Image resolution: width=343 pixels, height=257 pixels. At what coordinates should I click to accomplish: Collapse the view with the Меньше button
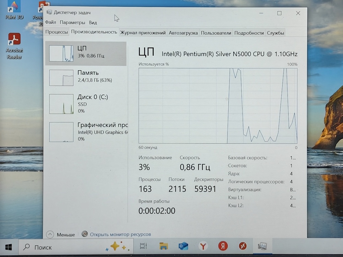[x=61, y=235]
